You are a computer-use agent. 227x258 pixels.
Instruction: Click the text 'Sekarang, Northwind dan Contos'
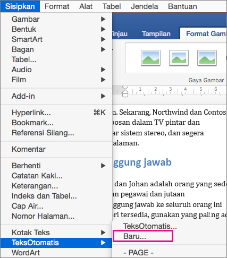click(173, 112)
